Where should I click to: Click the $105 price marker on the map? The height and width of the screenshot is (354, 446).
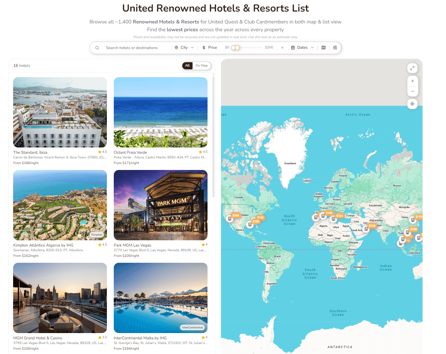(236, 215)
